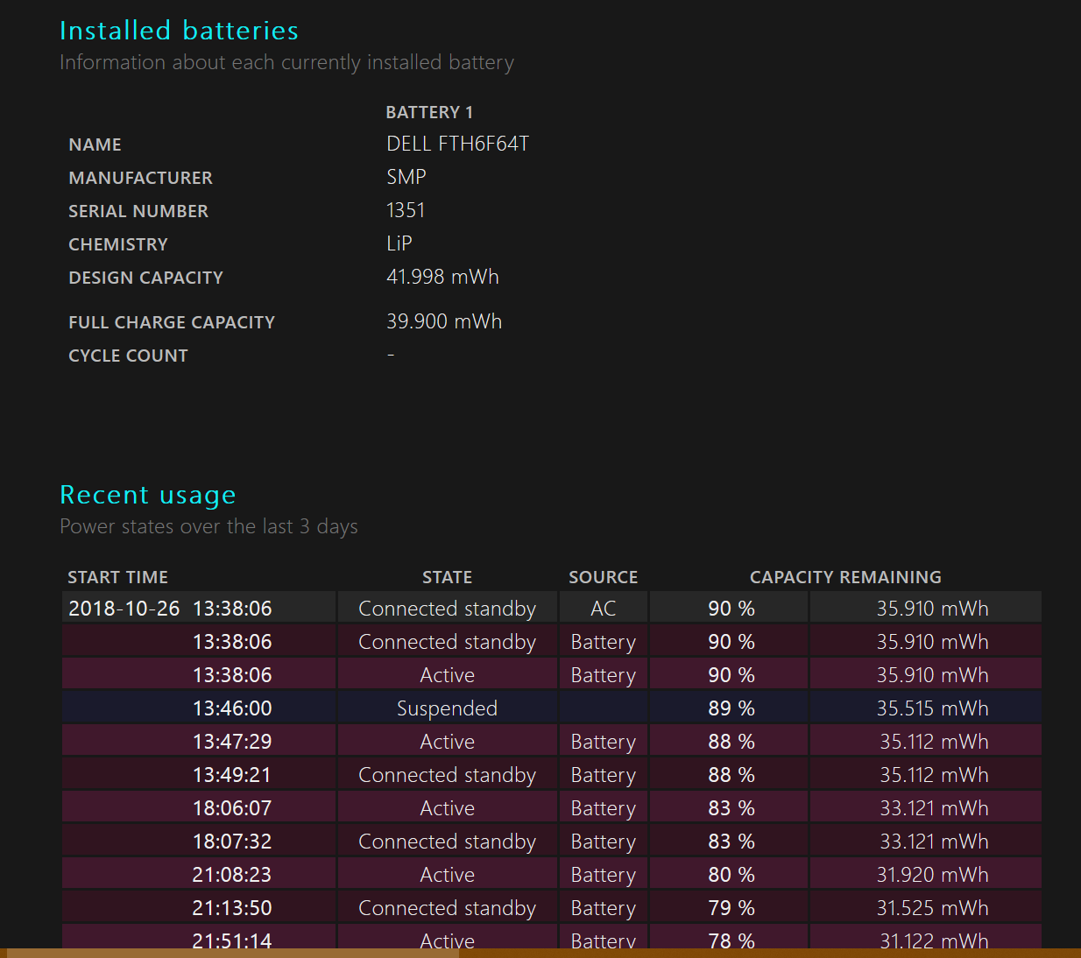The width and height of the screenshot is (1081, 958).
Task: Select the 'MANUFACTURER' label
Action: click(140, 178)
